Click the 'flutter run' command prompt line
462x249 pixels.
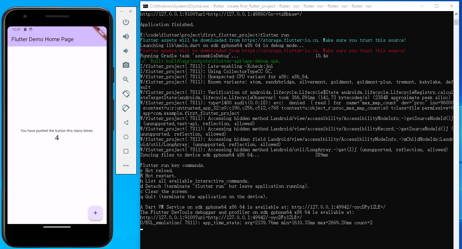(215, 35)
